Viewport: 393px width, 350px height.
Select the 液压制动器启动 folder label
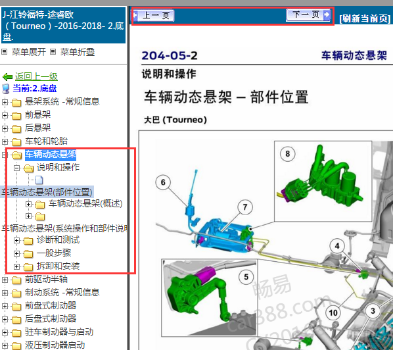pos(55,345)
